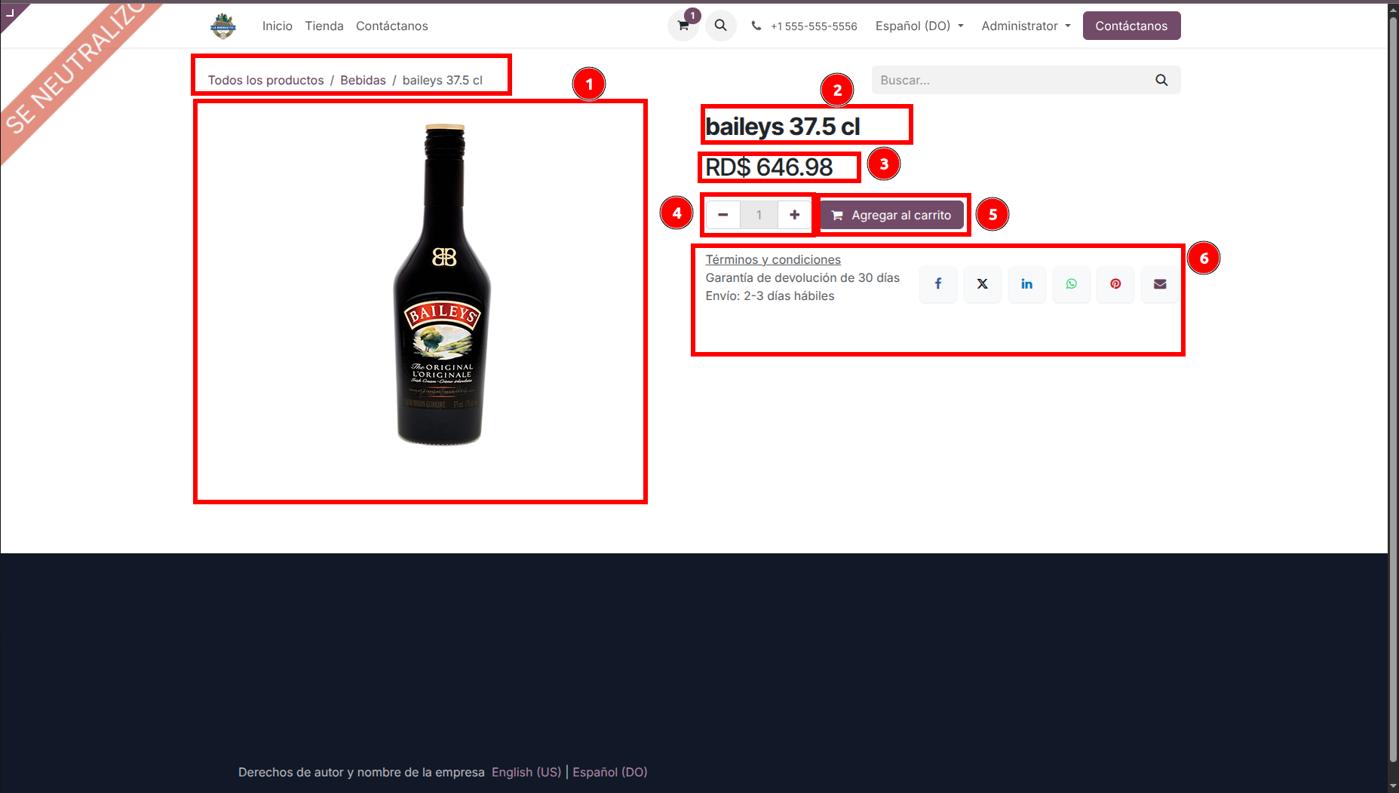Focus the Buscar... search field

(x=1011, y=80)
